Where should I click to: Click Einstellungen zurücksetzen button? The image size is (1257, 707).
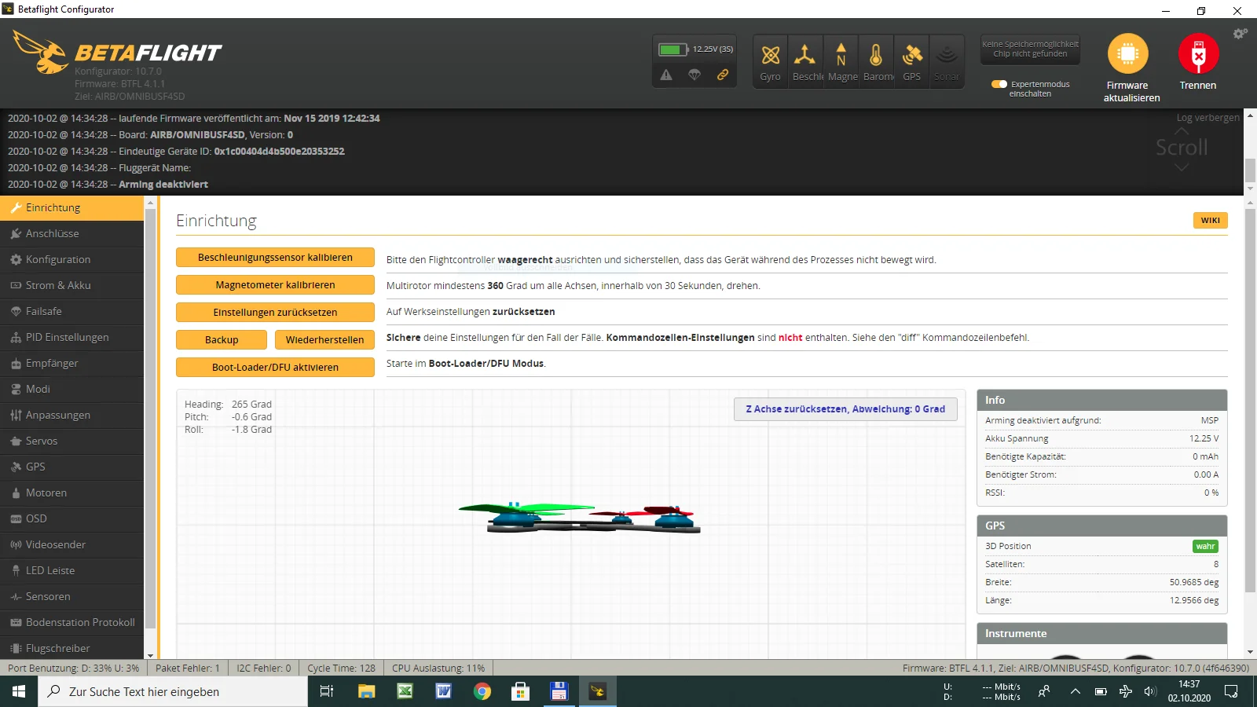click(x=275, y=313)
